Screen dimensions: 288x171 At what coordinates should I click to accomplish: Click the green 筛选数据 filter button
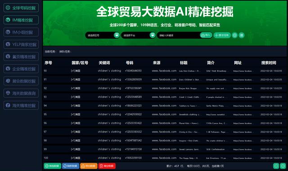[x=52, y=166]
